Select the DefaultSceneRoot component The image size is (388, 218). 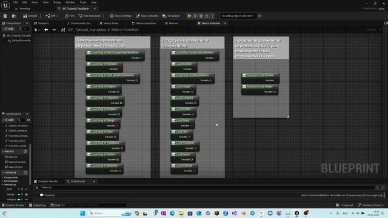19,41
